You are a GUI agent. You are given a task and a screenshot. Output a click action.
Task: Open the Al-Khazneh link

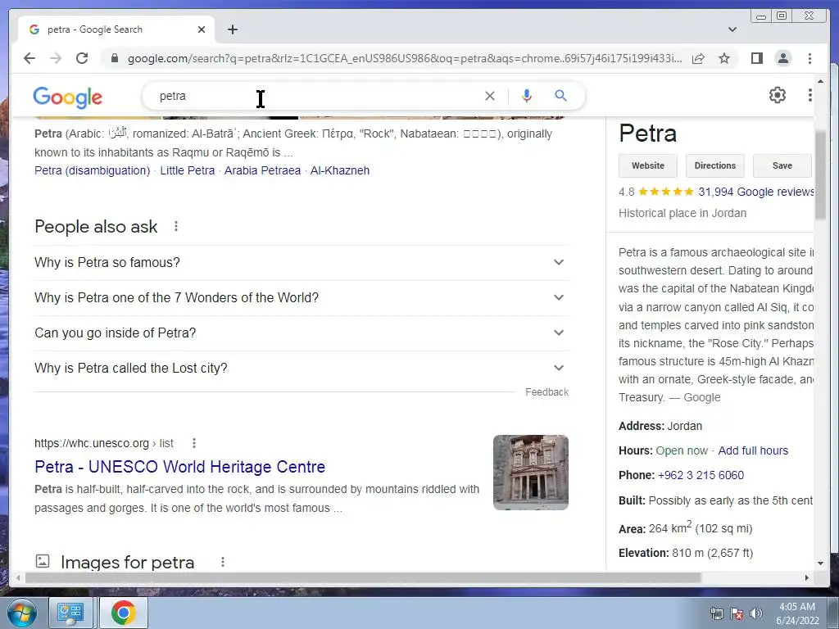click(340, 170)
